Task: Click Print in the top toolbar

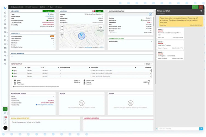Action: click(43, 7)
